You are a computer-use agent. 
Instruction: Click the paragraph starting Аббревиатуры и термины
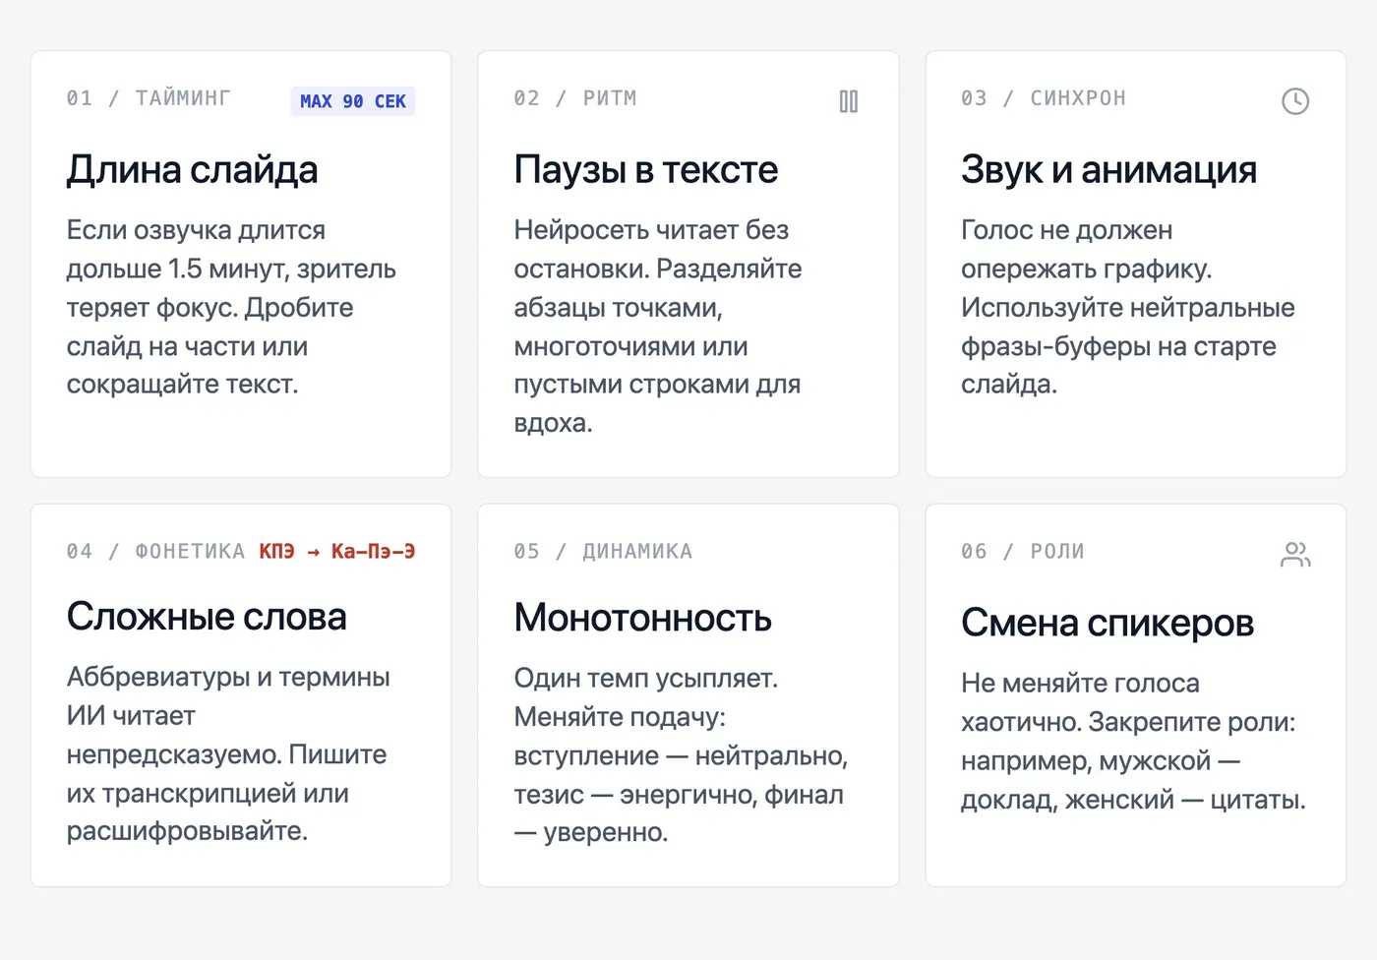point(228,754)
